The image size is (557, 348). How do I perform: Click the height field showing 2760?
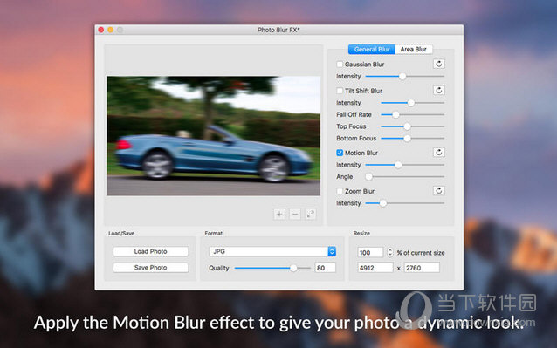[422, 268]
